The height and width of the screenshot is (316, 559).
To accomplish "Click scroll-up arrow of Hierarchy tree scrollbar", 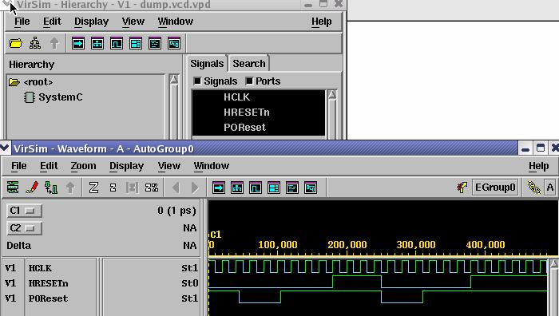I will tap(174, 79).
